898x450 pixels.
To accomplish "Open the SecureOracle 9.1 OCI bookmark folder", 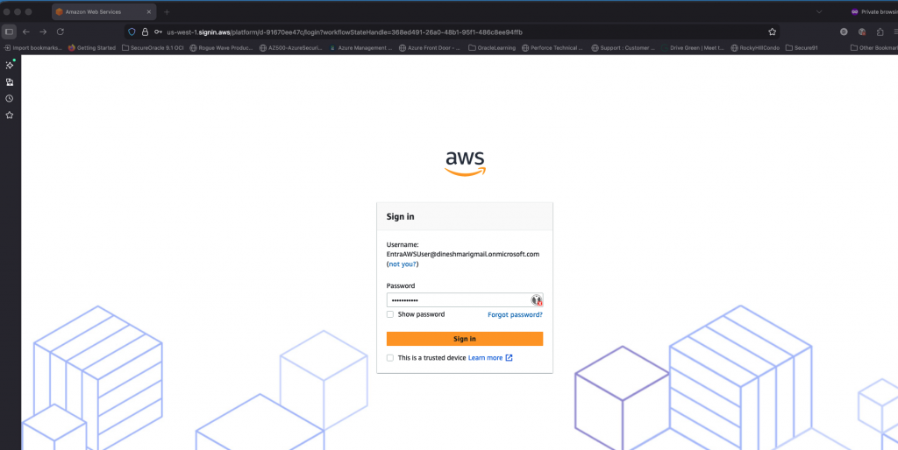I will pyautogui.click(x=153, y=48).
